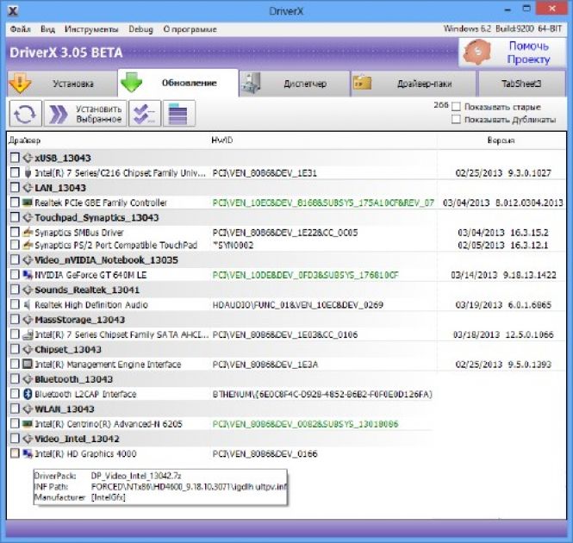The width and height of the screenshot is (573, 543).
Task: Select the Bluetooth L2CAP Interface checkbox
Action: click(15, 393)
